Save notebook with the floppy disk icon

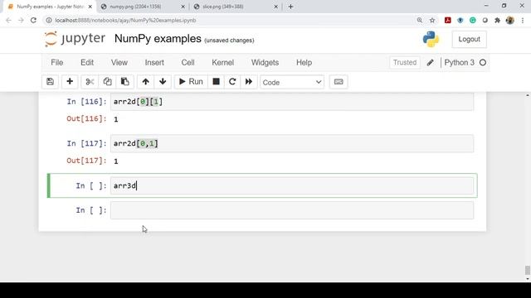[50, 82]
